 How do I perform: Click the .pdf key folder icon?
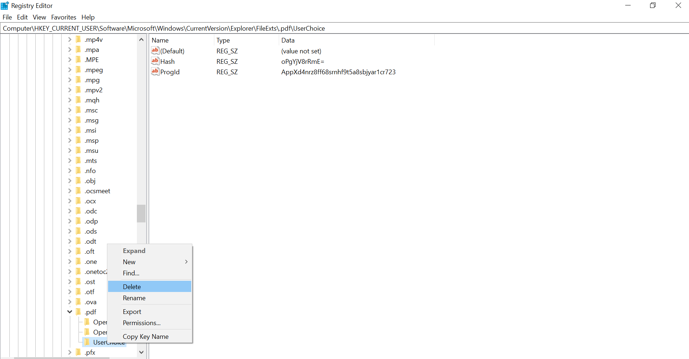(x=79, y=312)
